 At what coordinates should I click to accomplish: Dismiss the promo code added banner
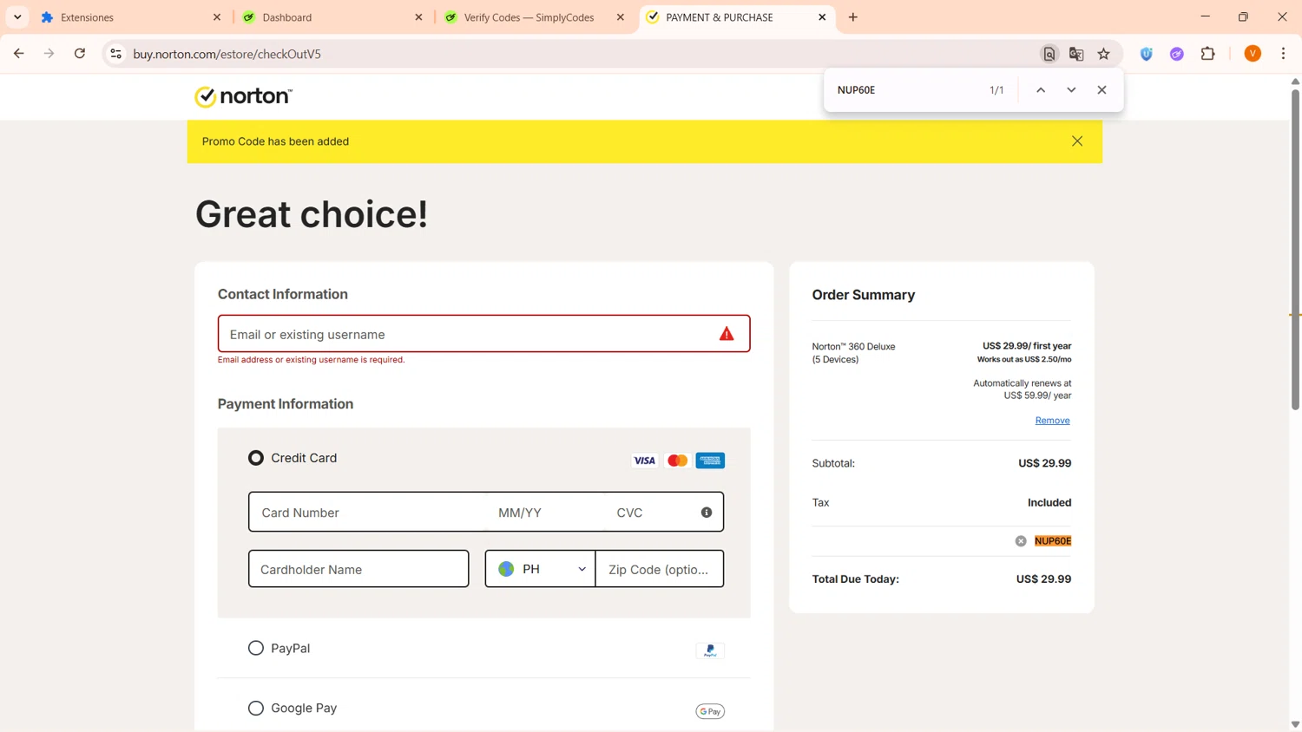[x=1077, y=141]
